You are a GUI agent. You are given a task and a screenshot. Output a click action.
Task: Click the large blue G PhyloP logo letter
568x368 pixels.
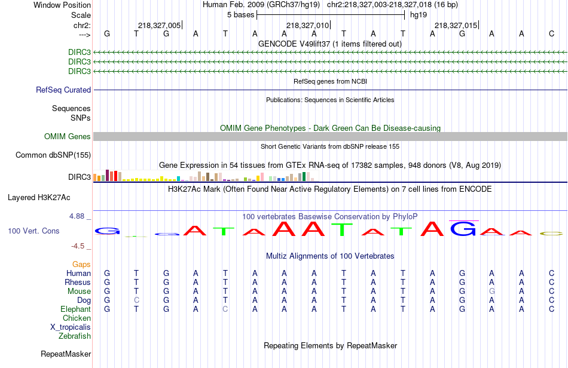(464, 229)
